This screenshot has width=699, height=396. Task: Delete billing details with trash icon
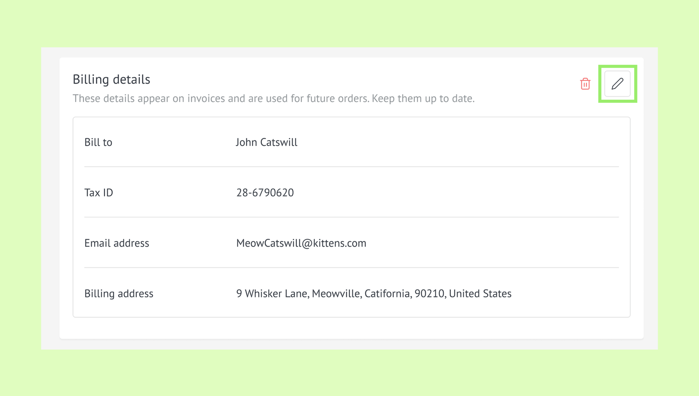coord(585,84)
